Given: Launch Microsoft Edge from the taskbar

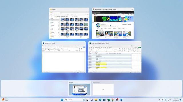Looking at the screenshot, I should click(x=100, y=100).
